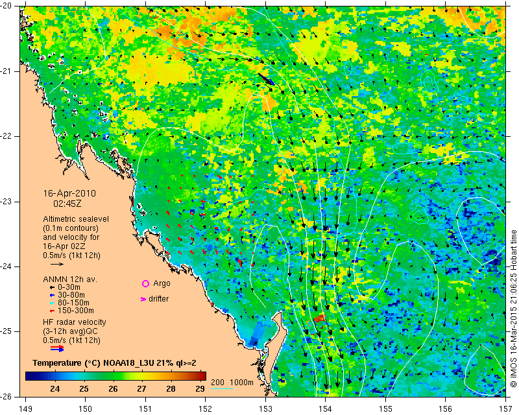Click the 'HF radar velocity' legend heading
This screenshot has width=519, height=415.
(x=75, y=322)
